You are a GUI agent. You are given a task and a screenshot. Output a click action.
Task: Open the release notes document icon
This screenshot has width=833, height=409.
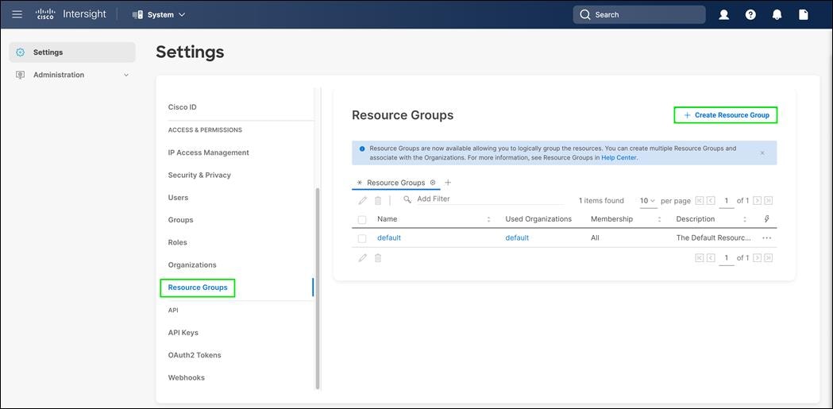804,15
